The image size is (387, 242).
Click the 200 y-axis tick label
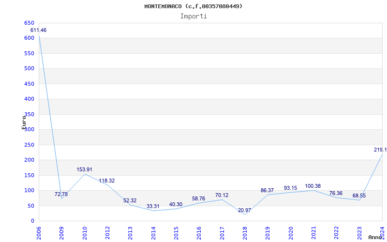pyautogui.click(x=29, y=160)
